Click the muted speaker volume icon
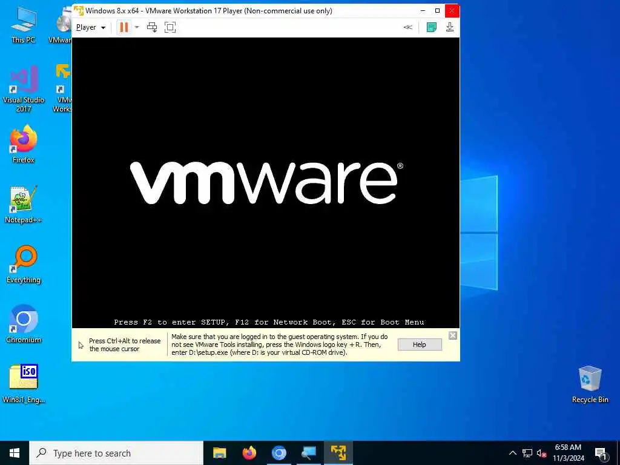620x465 pixels. (x=541, y=453)
